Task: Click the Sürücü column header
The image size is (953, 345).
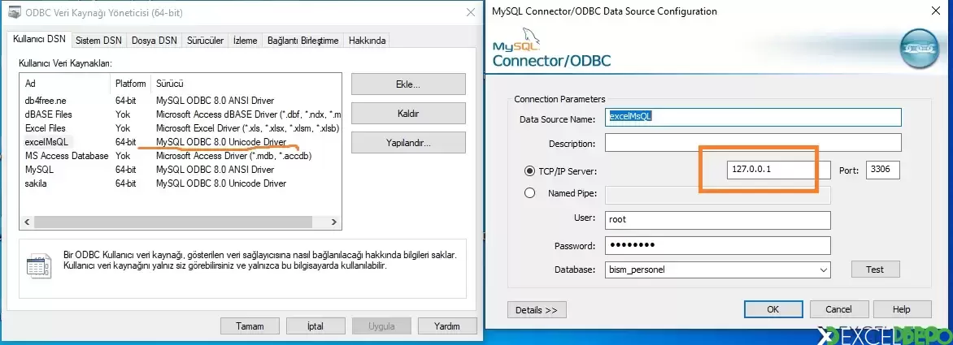Action: (246, 84)
